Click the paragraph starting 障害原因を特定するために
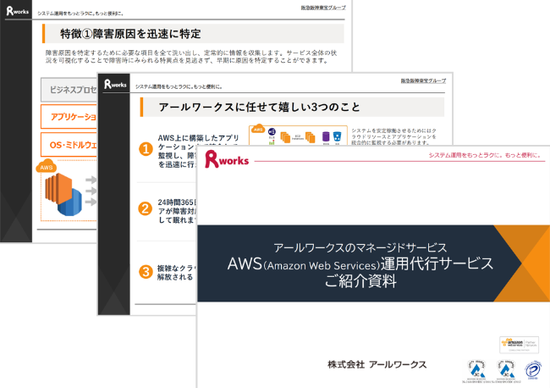The height and width of the screenshot is (388, 550). pyautogui.click(x=191, y=57)
